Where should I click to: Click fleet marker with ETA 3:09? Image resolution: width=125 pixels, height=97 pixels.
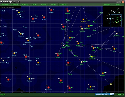69,74
